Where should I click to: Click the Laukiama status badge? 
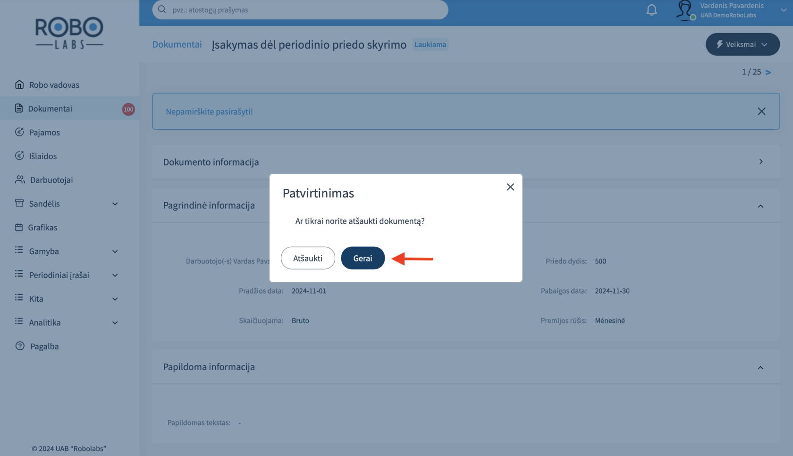click(x=430, y=44)
